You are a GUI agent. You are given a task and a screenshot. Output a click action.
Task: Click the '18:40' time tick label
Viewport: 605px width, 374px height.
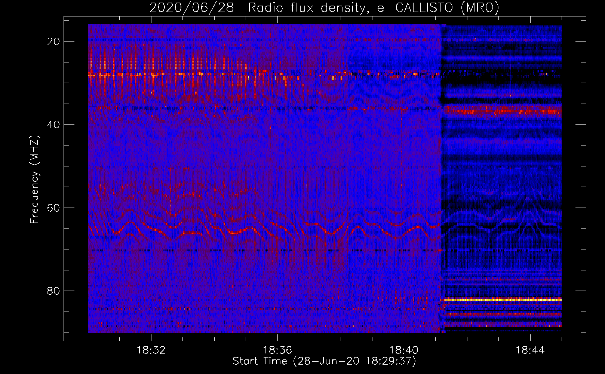click(x=404, y=350)
